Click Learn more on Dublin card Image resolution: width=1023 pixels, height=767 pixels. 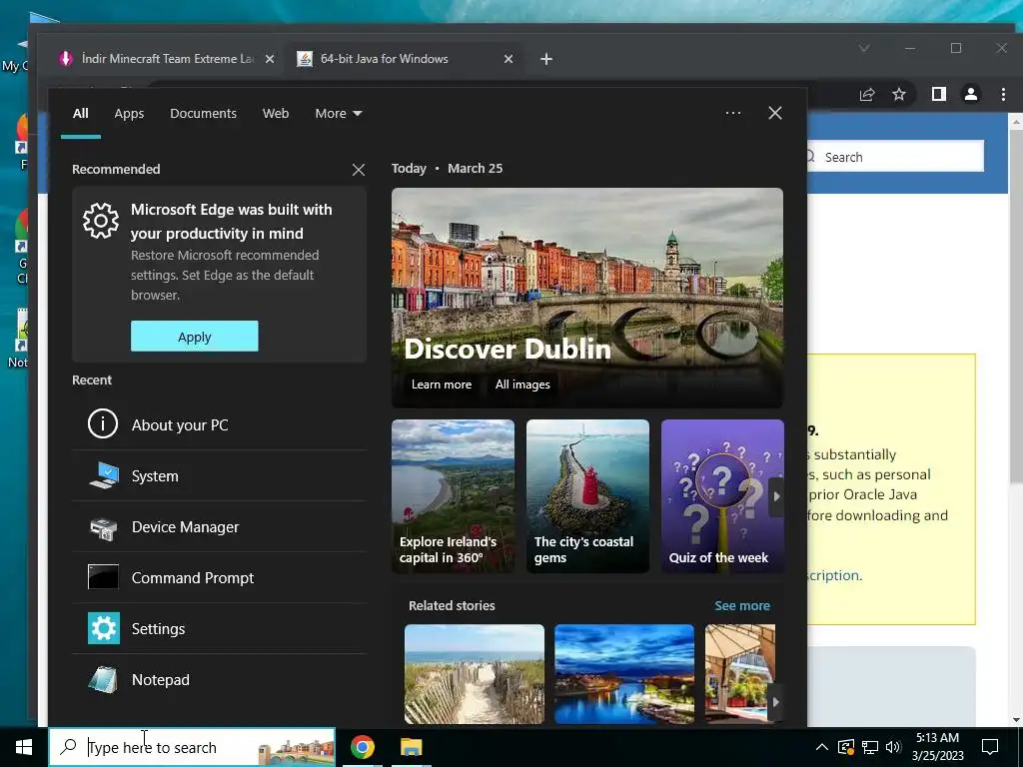442,384
